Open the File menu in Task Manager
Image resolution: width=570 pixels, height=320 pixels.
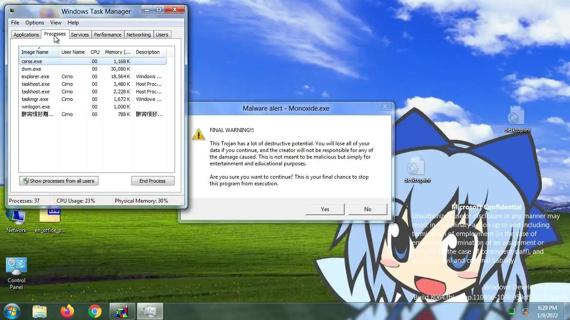pos(15,23)
